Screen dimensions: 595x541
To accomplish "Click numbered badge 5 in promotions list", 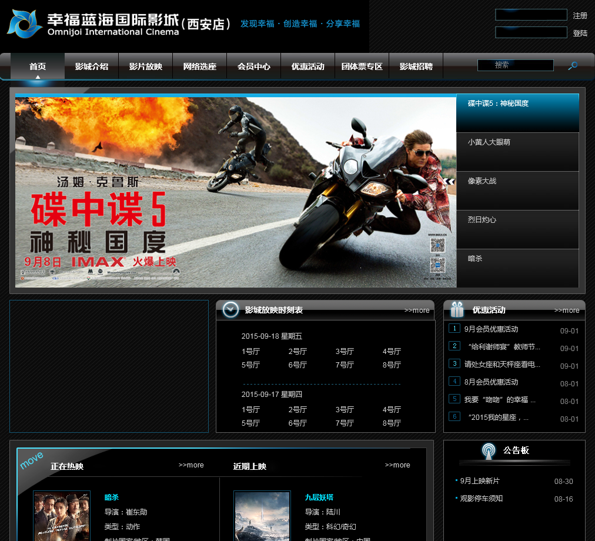I will [x=454, y=399].
